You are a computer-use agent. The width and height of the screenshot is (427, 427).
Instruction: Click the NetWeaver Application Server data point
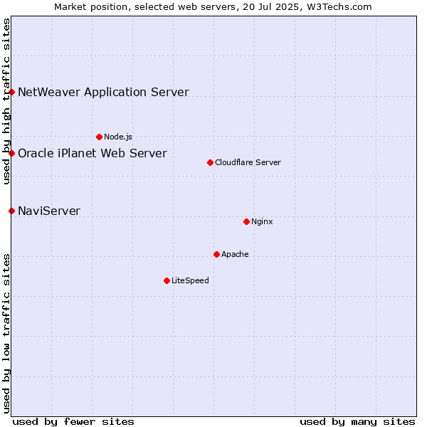pyautogui.click(x=11, y=93)
